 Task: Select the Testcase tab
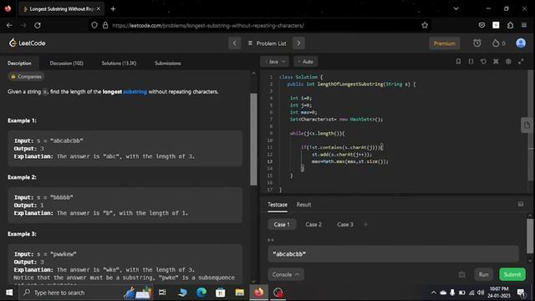coord(278,204)
